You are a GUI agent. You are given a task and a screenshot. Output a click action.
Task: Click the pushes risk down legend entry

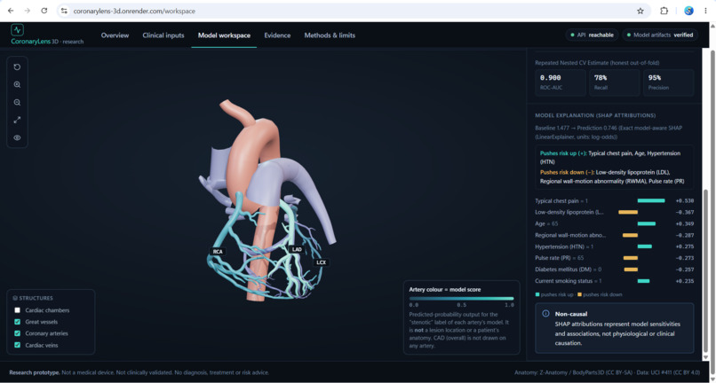point(600,294)
